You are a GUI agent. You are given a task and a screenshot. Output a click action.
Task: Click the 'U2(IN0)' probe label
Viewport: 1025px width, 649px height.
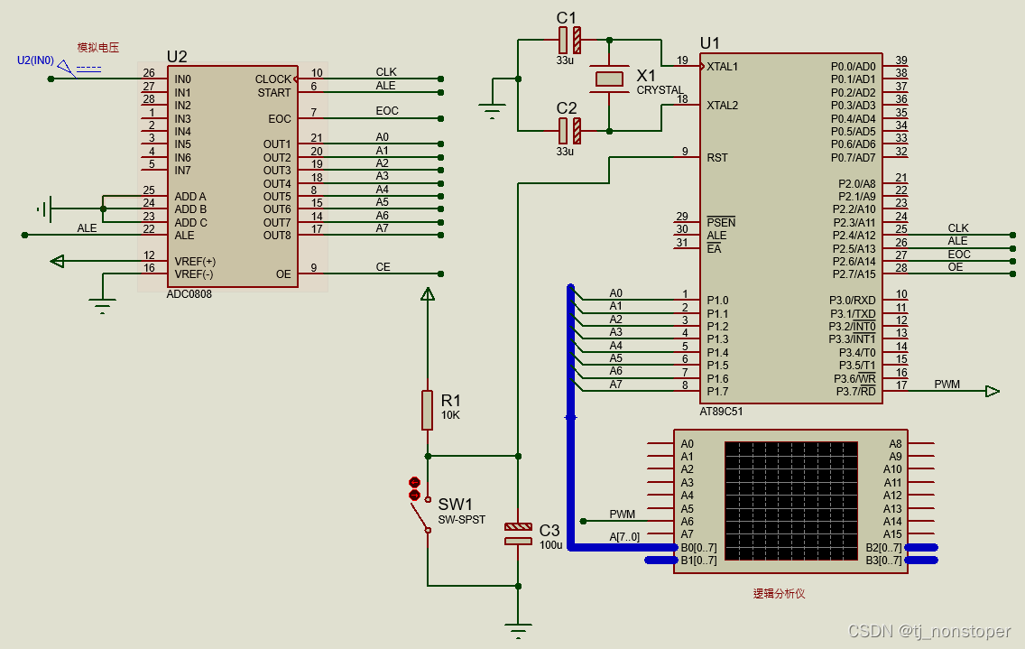click(35, 60)
